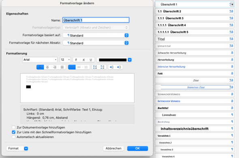The height and width of the screenshot is (158, 239).
Task: Set 1.5 line spacing
Action: pyautogui.click(x=79, y=67)
